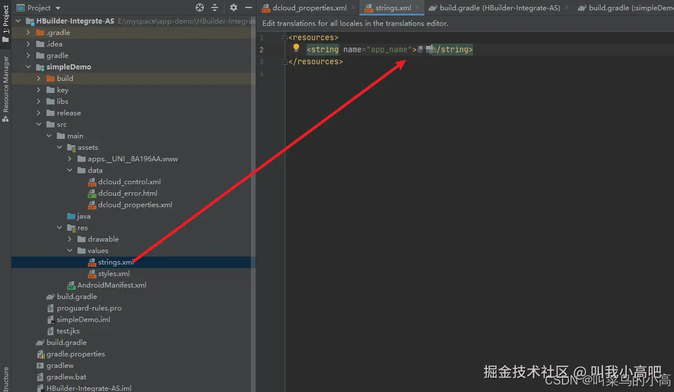Image resolution: width=674 pixels, height=392 pixels.
Task: Select gradle.properties file
Action: [76, 354]
